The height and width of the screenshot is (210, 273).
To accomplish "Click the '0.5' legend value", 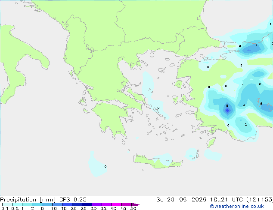I will click(x=15, y=208).
